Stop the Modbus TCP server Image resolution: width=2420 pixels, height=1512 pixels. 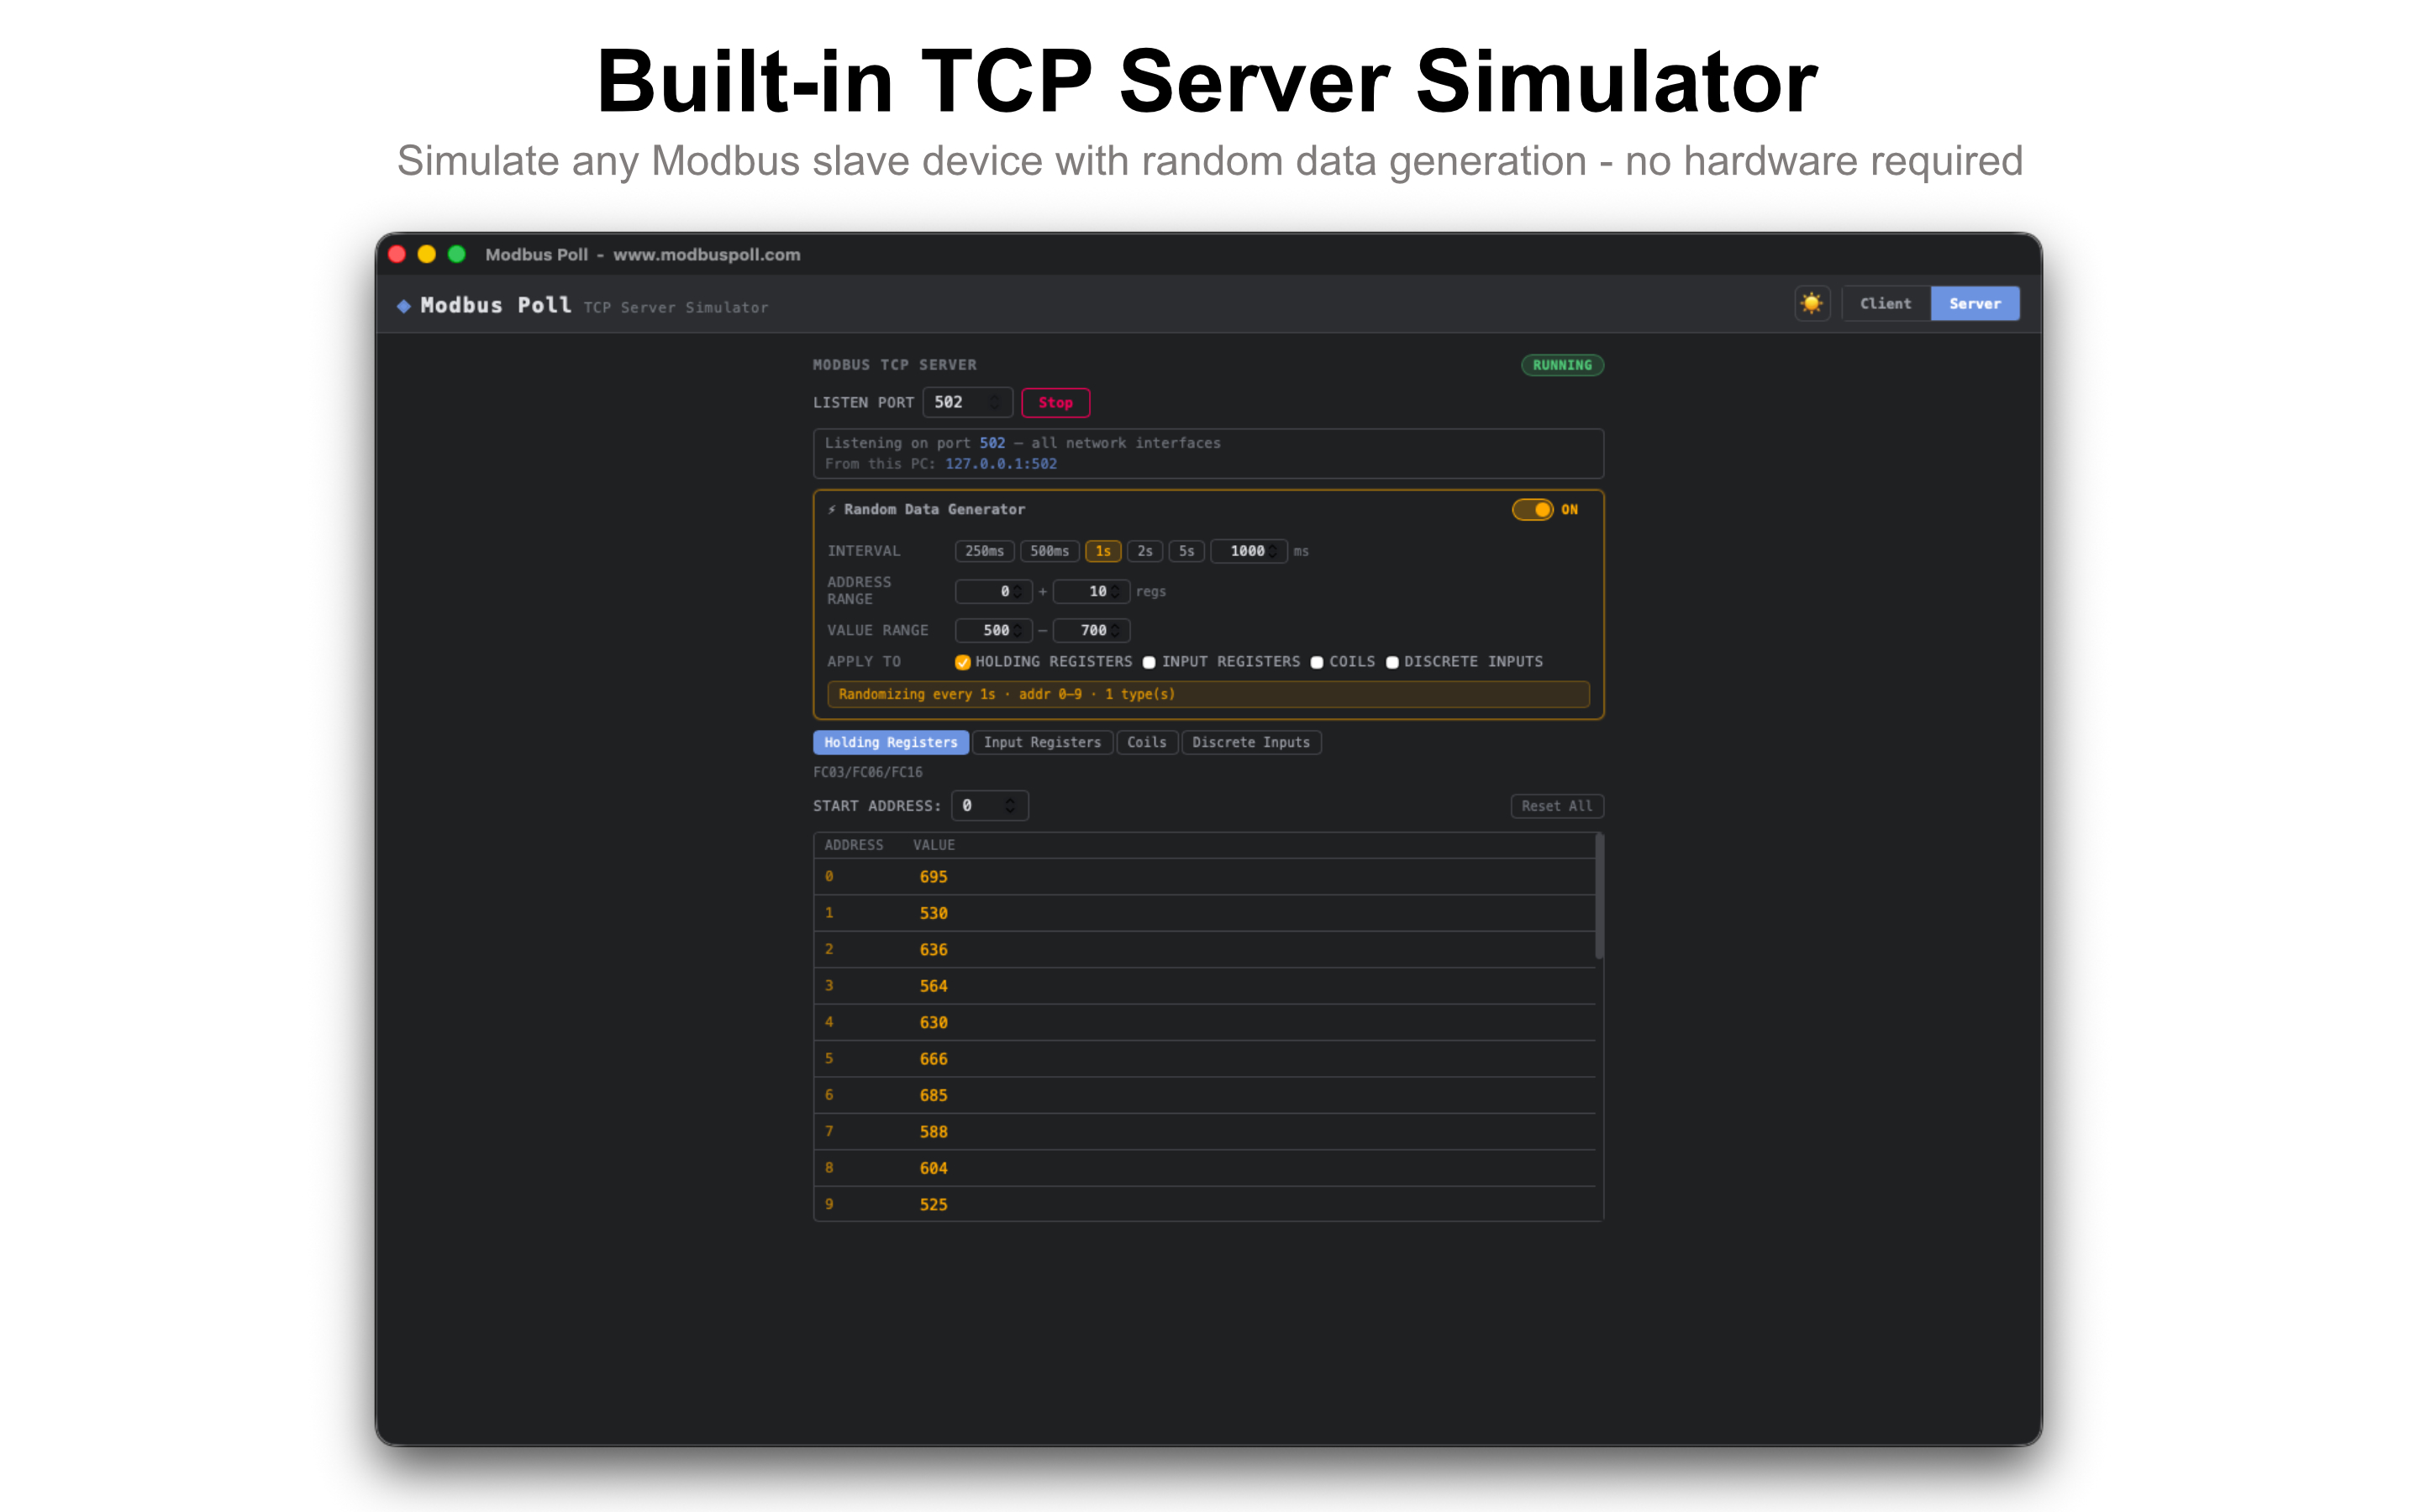[1055, 403]
